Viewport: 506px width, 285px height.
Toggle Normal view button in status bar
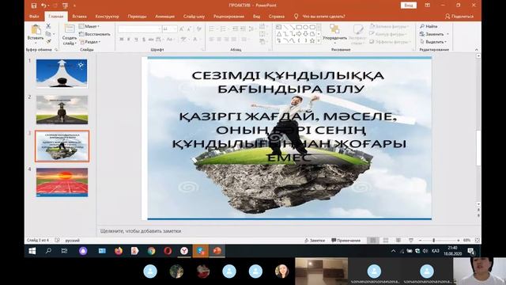click(x=373, y=241)
